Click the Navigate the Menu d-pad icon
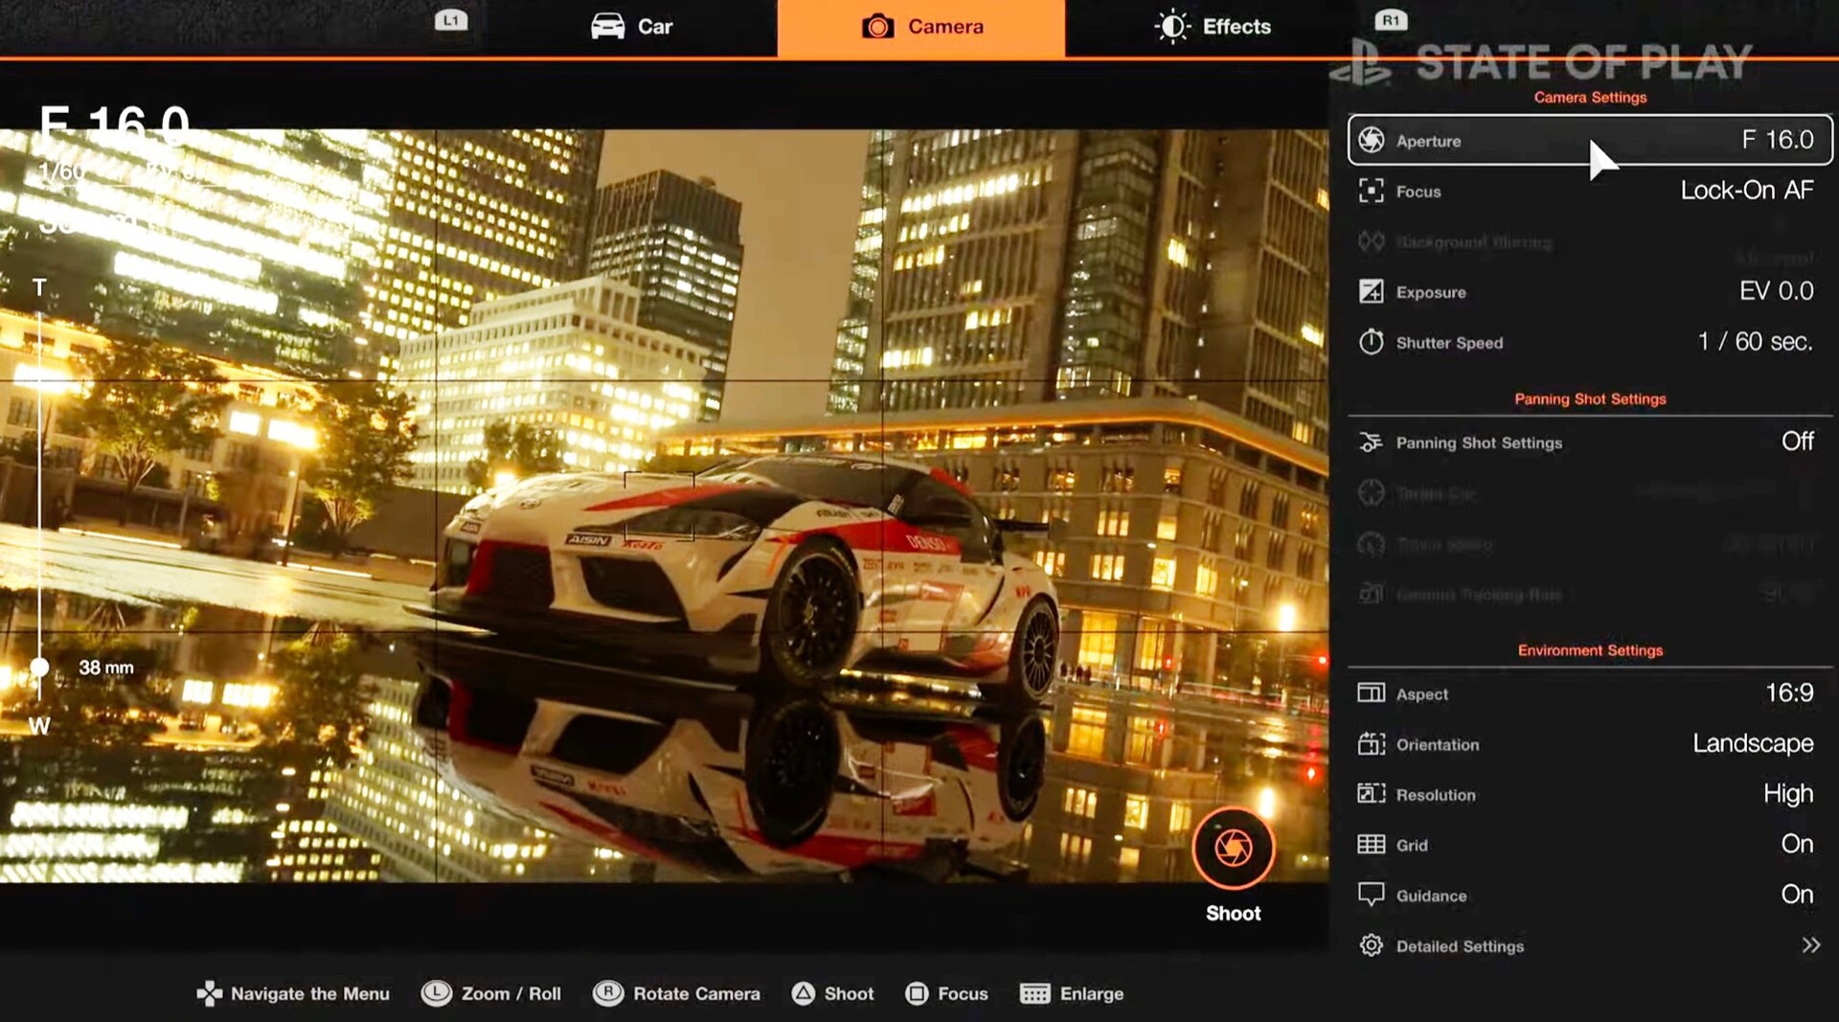 click(x=209, y=993)
